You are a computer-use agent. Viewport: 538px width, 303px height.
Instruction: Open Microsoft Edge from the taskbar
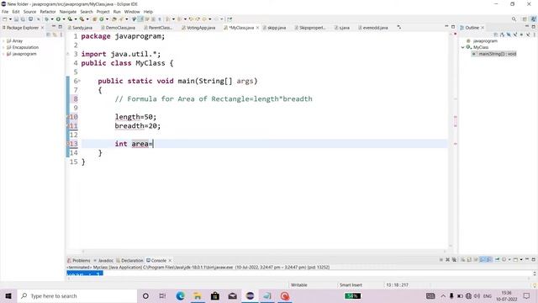coord(180,295)
